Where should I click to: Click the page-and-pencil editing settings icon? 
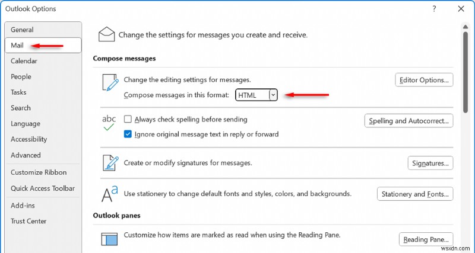point(110,82)
